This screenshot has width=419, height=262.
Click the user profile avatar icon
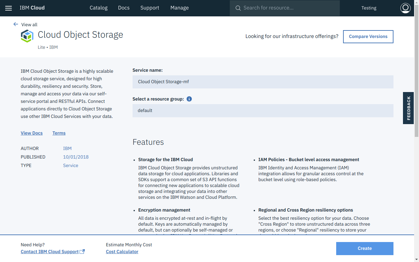click(405, 8)
